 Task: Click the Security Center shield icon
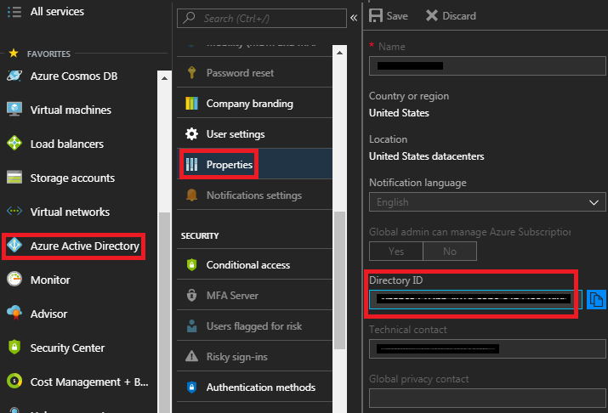pos(14,347)
